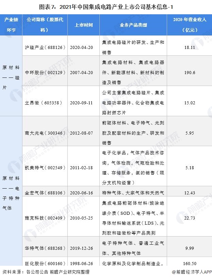Click the "上市时间" column header

pos(84,25)
